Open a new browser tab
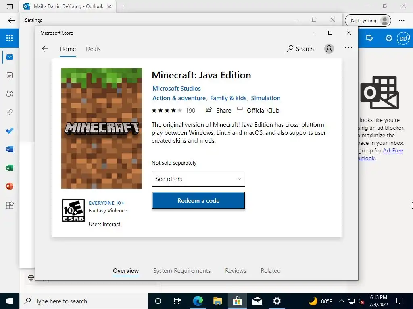The image size is (413, 309). 123,6
